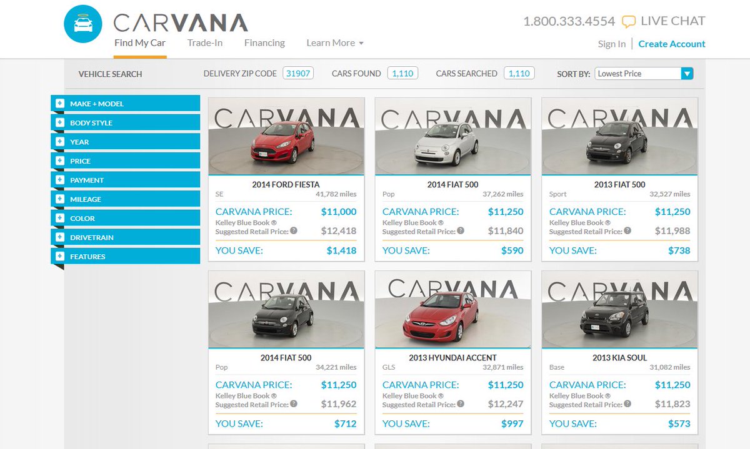Click the CARVANA wordmark logo
This screenshot has width=750, height=449.
[181, 22]
